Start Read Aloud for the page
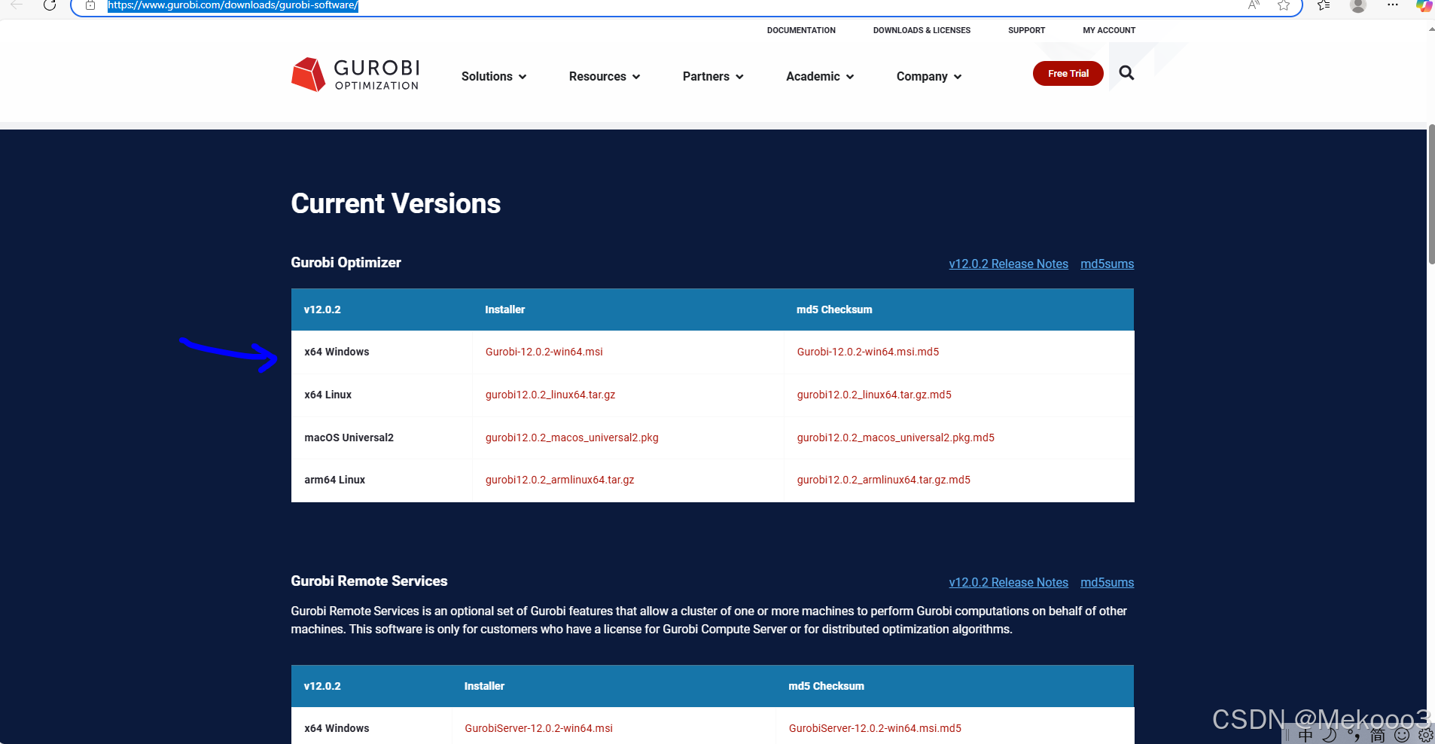The image size is (1435, 744). tap(1254, 6)
